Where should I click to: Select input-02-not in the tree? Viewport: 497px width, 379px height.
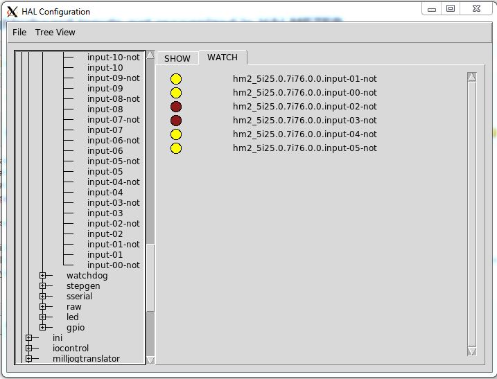click(x=114, y=224)
